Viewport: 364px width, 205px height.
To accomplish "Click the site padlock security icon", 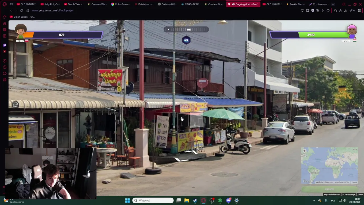I will point(28,11).
